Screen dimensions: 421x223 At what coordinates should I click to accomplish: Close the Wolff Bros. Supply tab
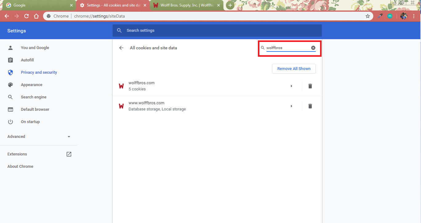click(219, 5)
